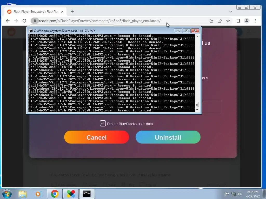
Task: Select the Flash Player Emulators tab
Action: click(36, 12)
